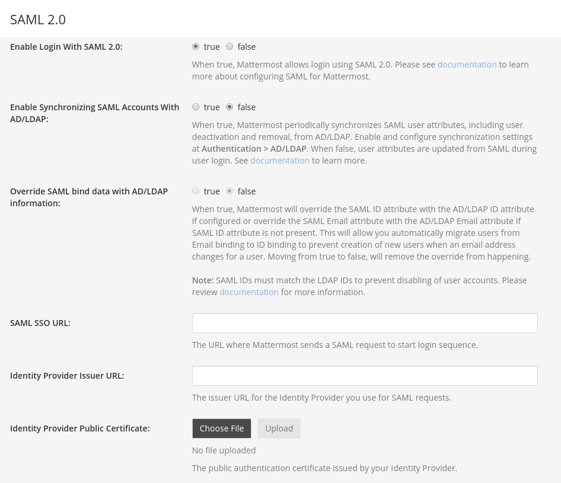Set Override SAML bind data to true
Viewport: 561px width, 483px height.
196,191
